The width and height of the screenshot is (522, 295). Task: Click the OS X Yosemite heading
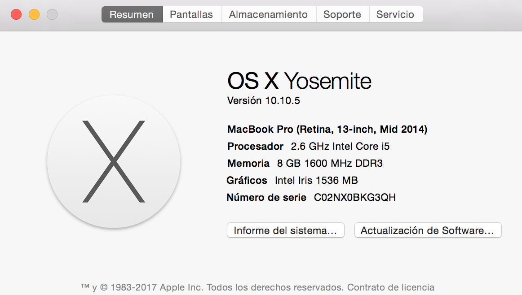(x=299, y=81)
